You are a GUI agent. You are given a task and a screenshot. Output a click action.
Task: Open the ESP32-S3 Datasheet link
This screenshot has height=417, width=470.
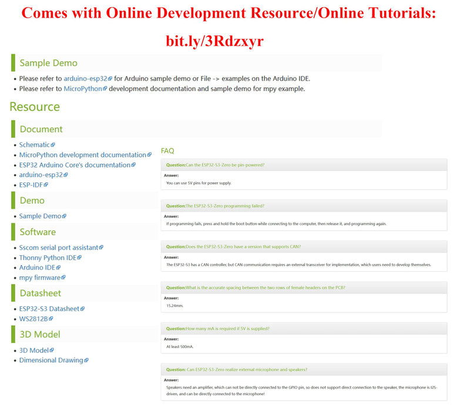[49, 309]
